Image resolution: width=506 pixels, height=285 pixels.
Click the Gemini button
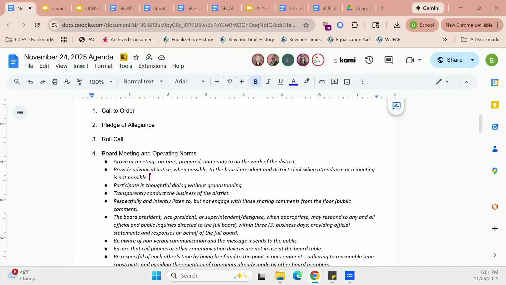point(427,8)
